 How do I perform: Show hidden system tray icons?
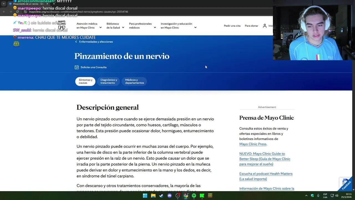306,196
